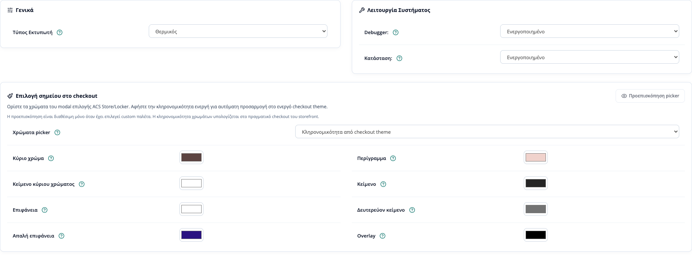Click the help icon next to Τύπος Εκτυπωτή
Viewport: 692px width, 260px height.
[x=60, y=33]
